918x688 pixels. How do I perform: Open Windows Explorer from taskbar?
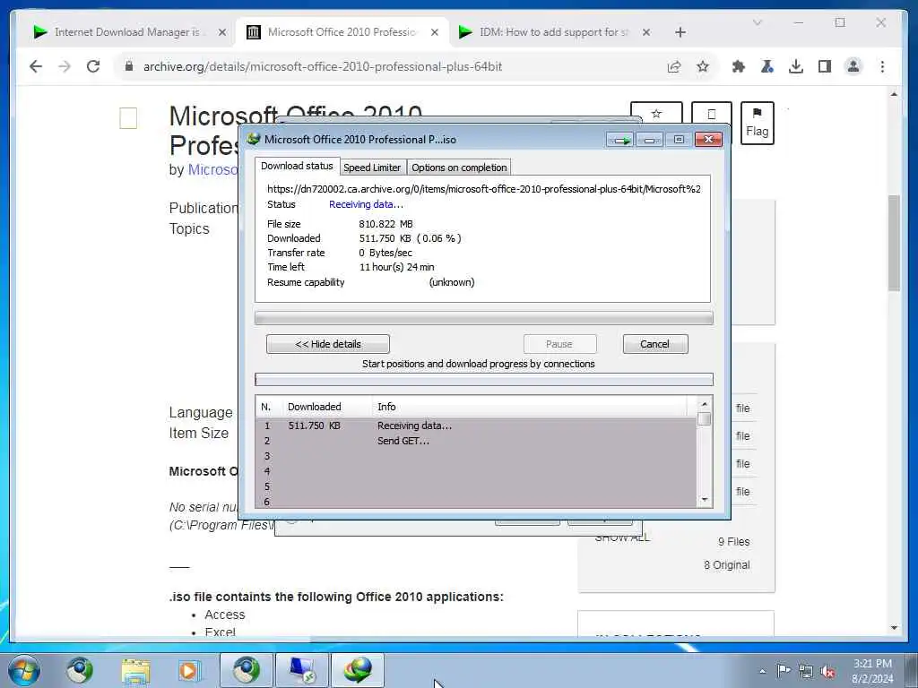136,670
